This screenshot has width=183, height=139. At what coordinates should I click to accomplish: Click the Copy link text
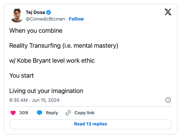click(84, 113)
